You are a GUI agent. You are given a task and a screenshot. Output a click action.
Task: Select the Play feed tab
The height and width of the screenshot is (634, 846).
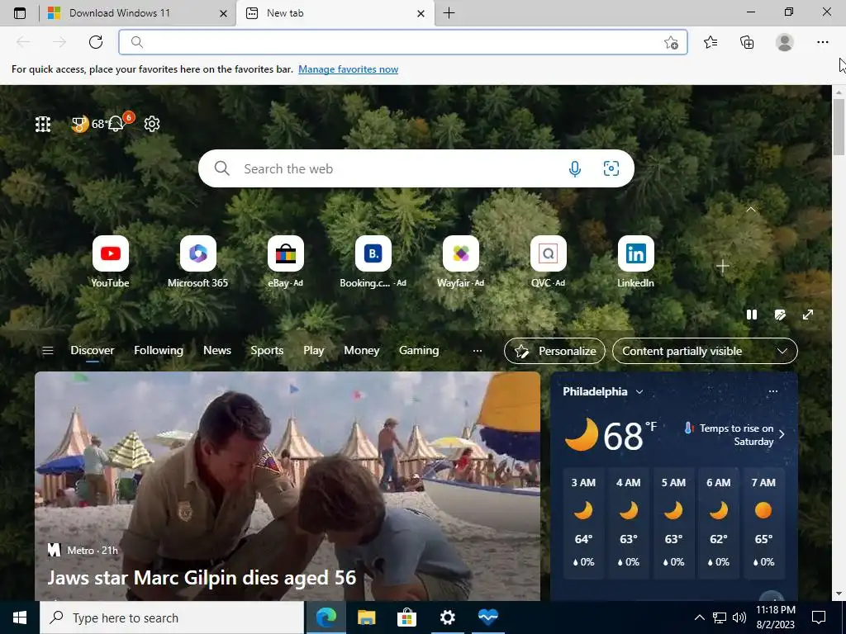point(313,350)
